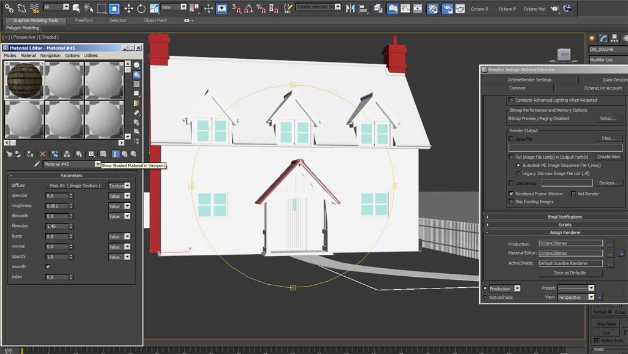This screenshot has width=628, height=354.
Task: Toggle the Window/Crossing selection mode
Action: coord(115,8)
